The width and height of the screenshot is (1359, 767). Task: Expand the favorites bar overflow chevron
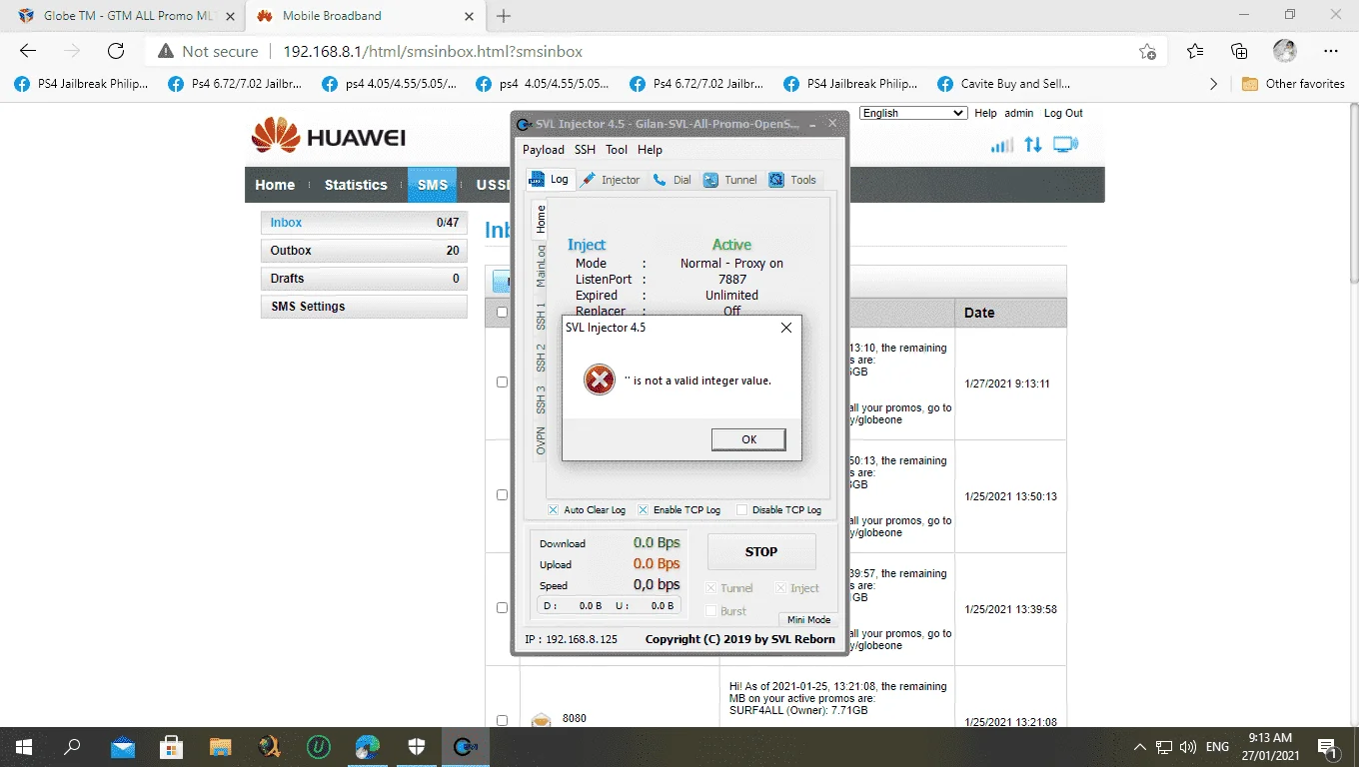pyautogui.click(x=1213, y=84)
